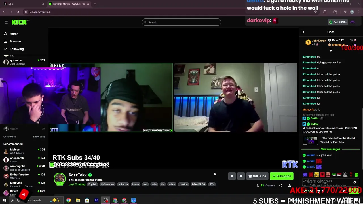Click the RazzTokk live avatar
The height and width of the screenshot is (204, 363).
pyautogui.click(x=60, y=179)
